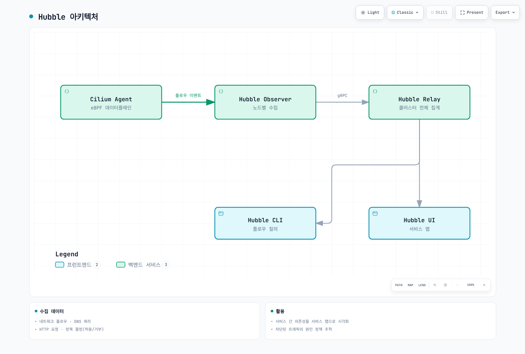Zoom in with the plus button
Viewport: 525px width, 354px height.
coord(484,285)
